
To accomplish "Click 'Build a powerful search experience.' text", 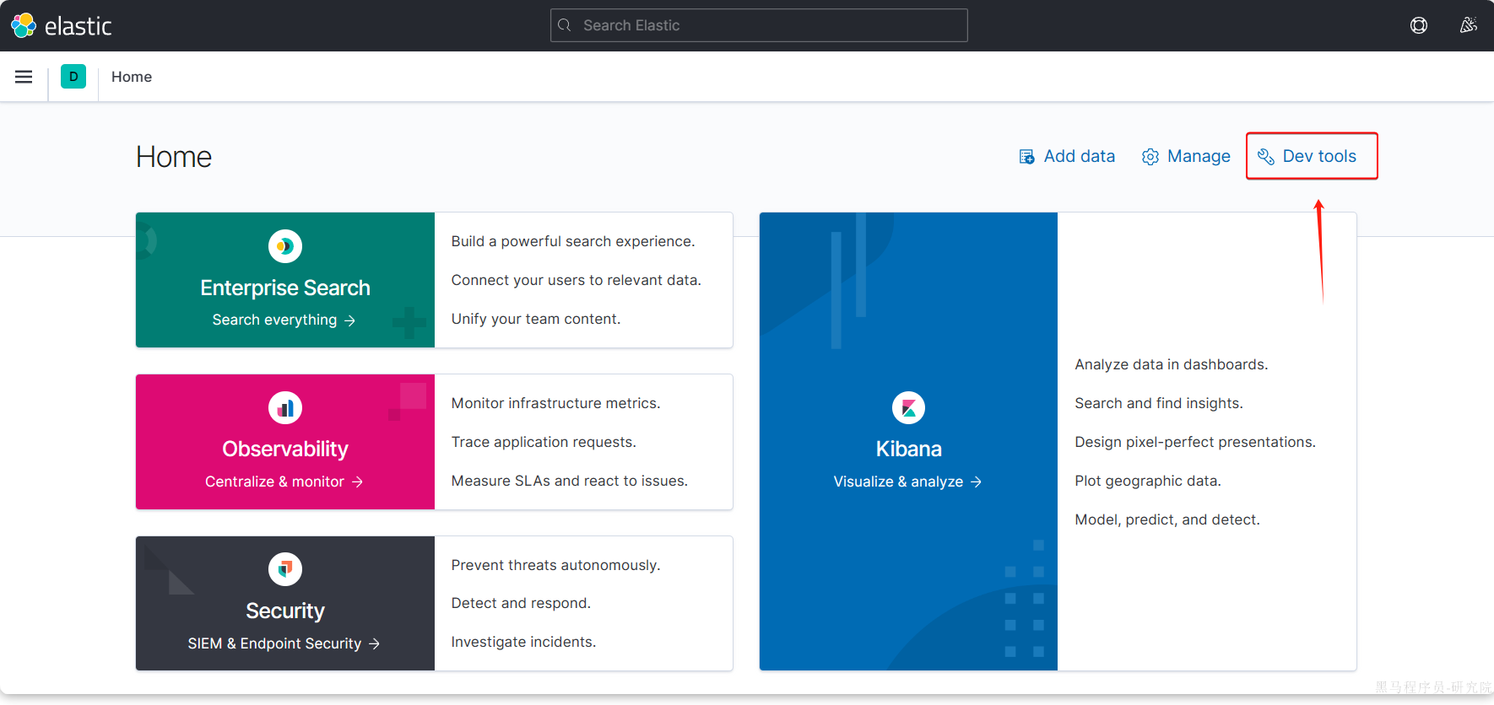I will [573, 241].
